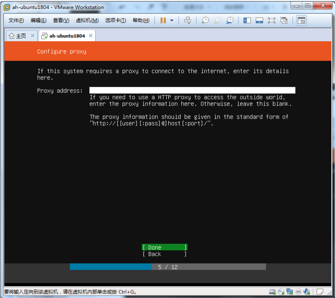
Task: Toggle the console view icon
Action: tap(301, 20)
